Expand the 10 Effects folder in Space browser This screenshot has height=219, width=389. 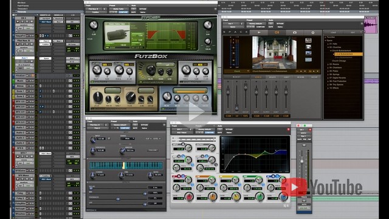(x=328, y=88)
